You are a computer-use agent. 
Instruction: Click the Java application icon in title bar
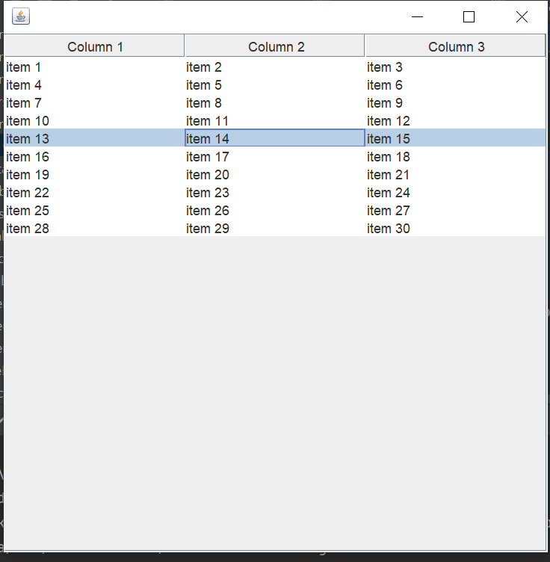point(21,16)
